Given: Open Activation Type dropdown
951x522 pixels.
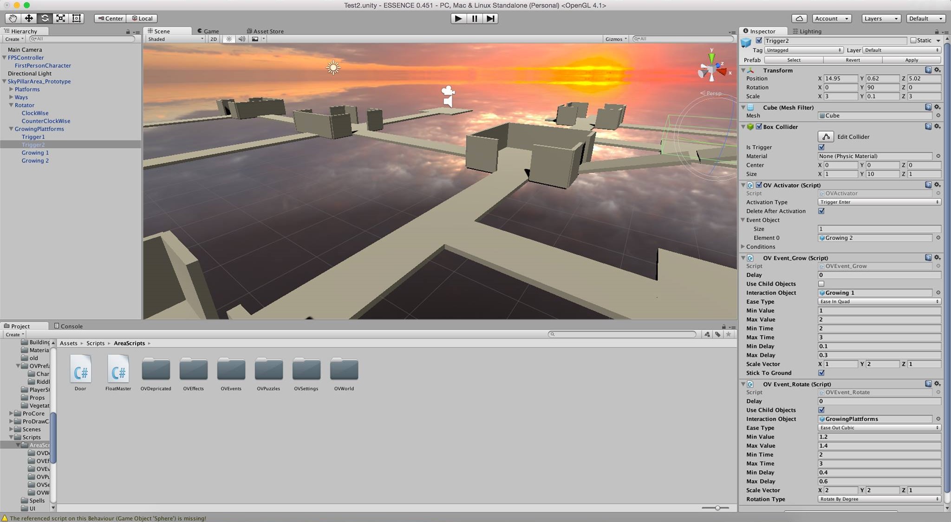Looking at the screenshot, I should (x=879, y=202).
